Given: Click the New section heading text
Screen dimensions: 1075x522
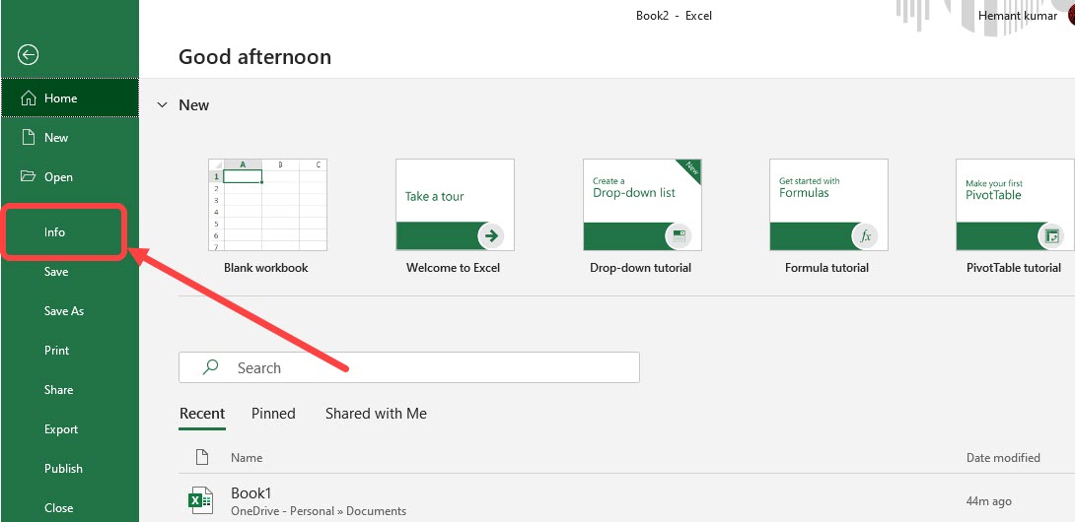Looking at the screenshot, I should point(194,104).
